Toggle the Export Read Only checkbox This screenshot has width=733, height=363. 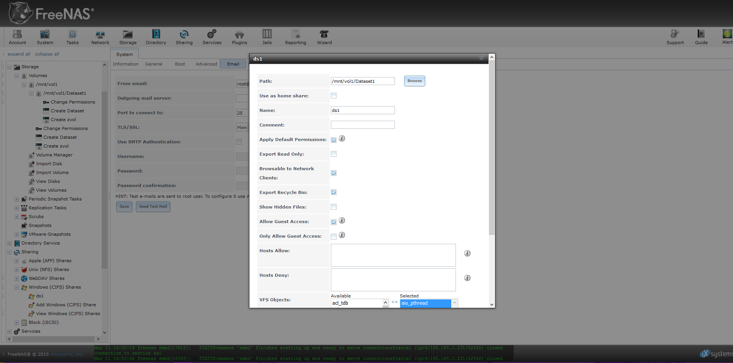pyautogui.click(x=334, y=154)
